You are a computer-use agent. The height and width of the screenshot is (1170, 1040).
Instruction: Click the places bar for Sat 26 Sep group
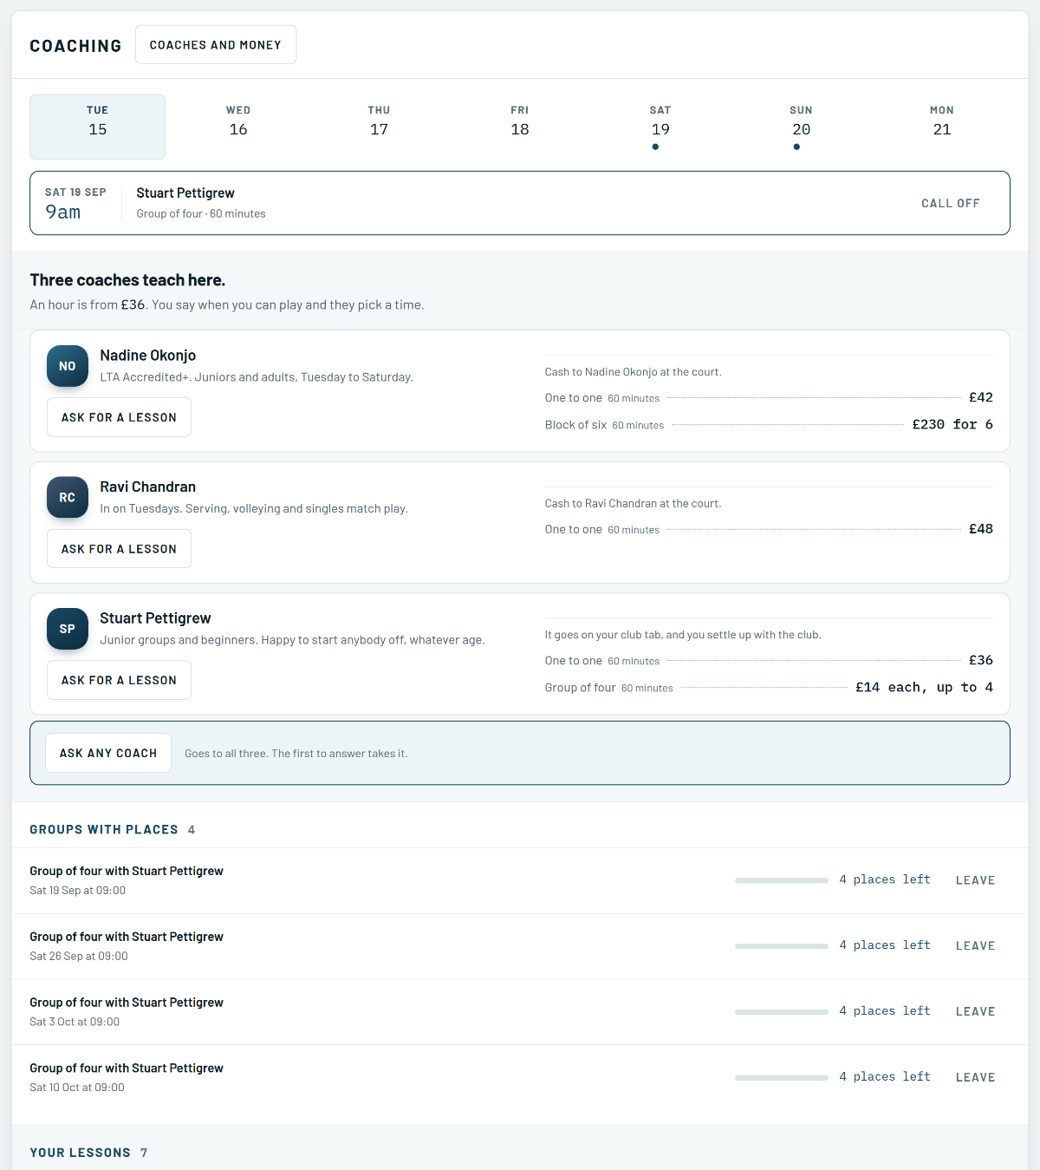click(782, 946)
